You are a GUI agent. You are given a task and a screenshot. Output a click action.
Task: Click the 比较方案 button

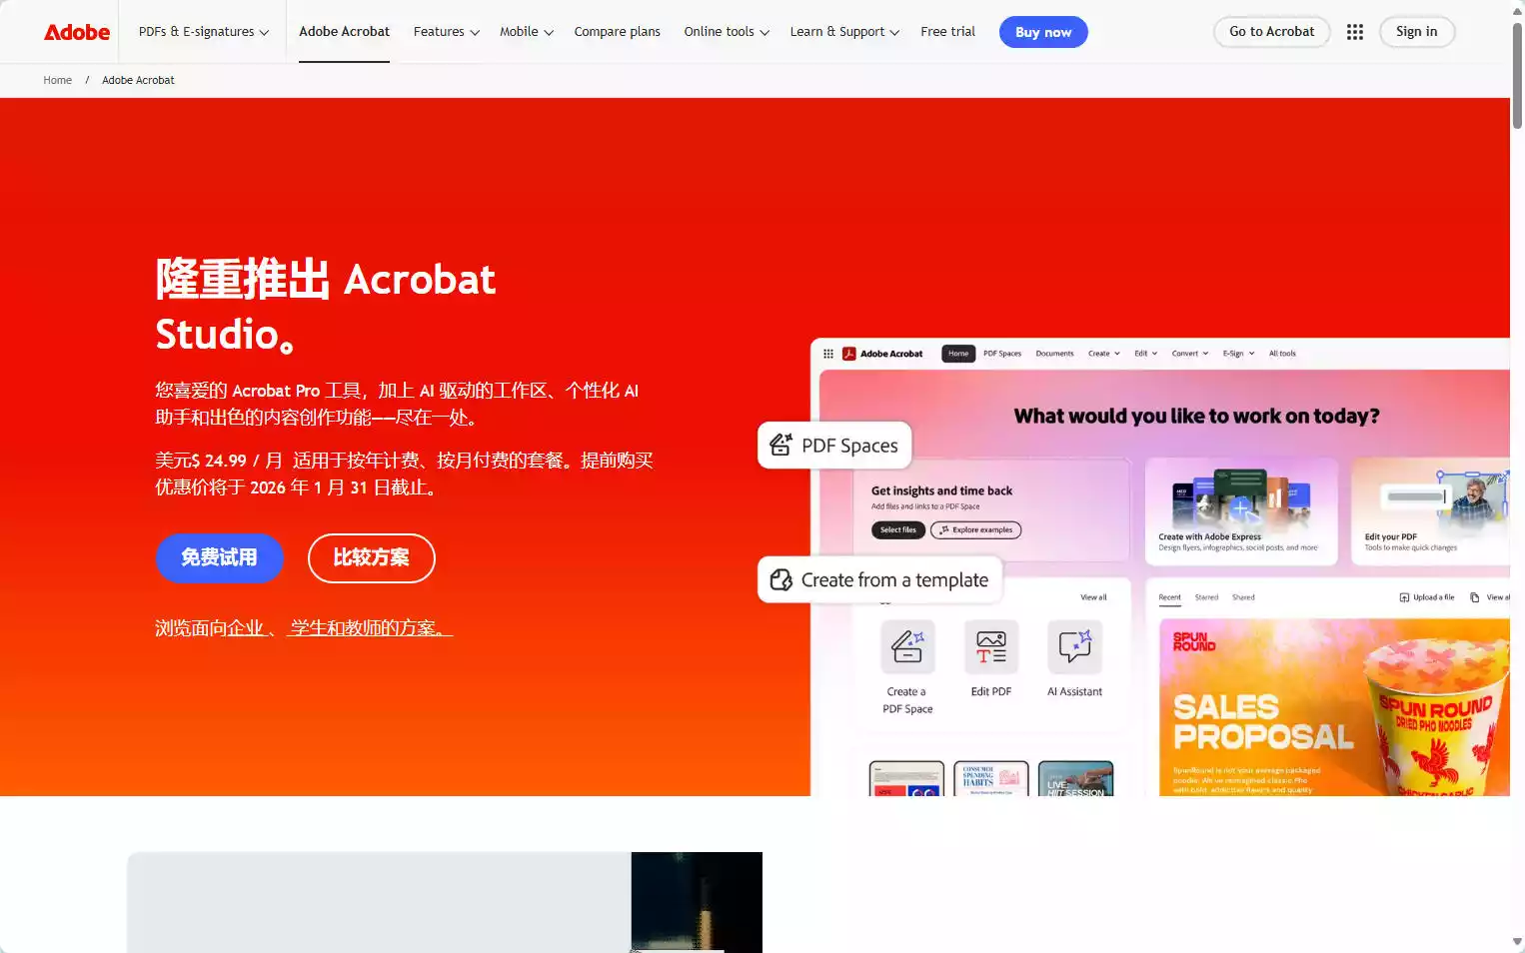tap(371, 557)
